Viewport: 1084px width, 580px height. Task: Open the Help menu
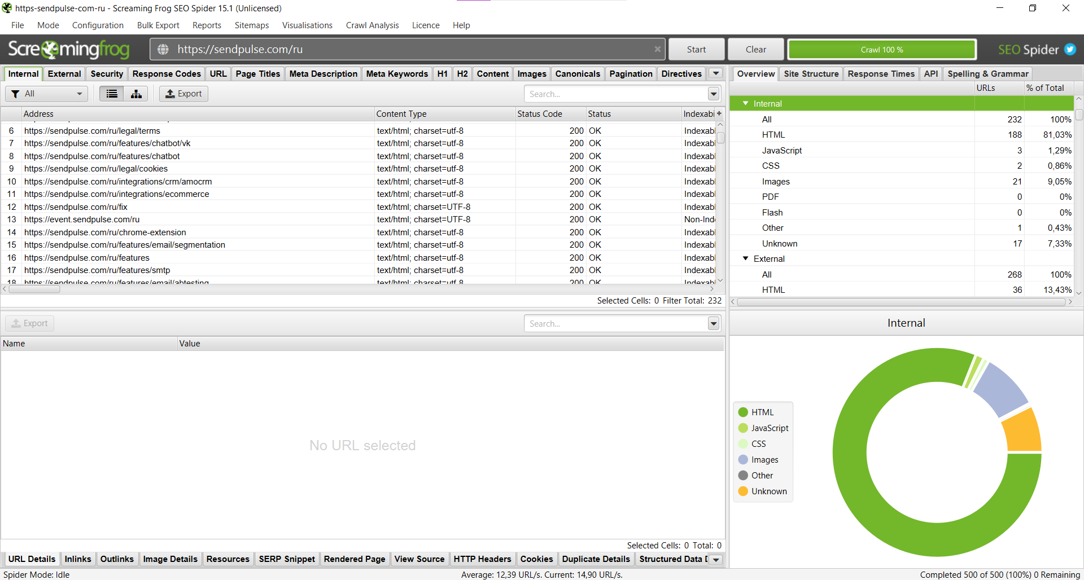[x=461, y=25]
